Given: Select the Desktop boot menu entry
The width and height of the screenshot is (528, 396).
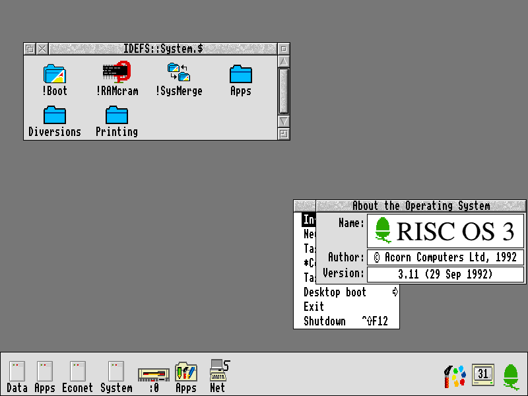Looking at the screenshot, I should (x=346, y=292).
